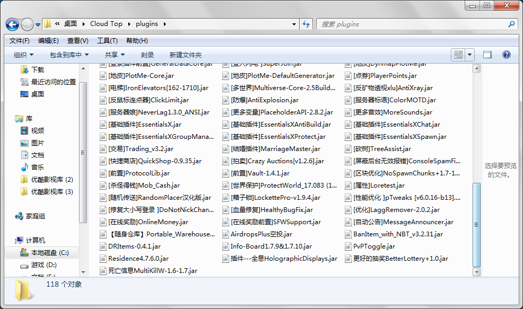Open the 共享 dropdown
The height and width of the screenshot is (309, 523).
pos(115,55)
